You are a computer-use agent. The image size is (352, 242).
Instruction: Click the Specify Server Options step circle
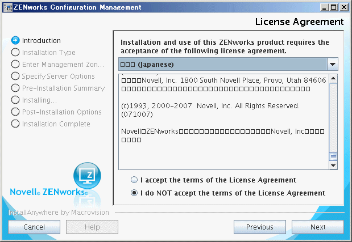click(15, 76)
